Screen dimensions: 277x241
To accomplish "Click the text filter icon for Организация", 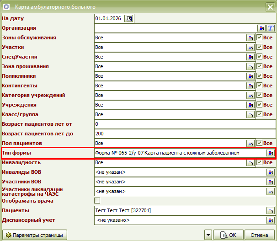I will pyautogui.click(x=270, y=28).
